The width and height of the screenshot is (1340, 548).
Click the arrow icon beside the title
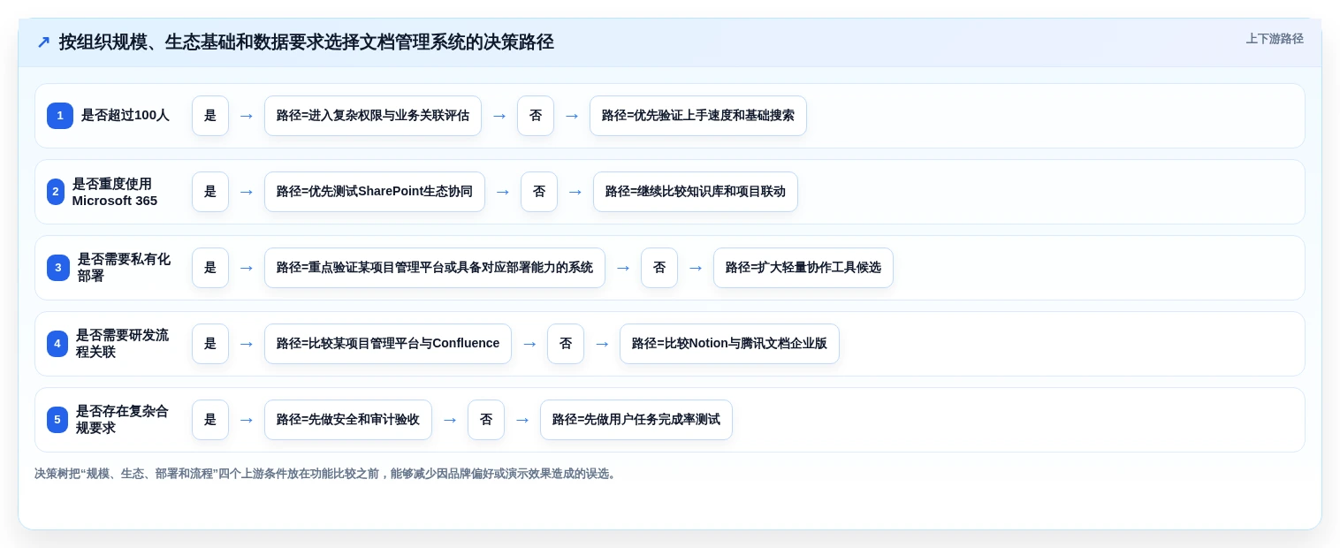tap(43, 42)
